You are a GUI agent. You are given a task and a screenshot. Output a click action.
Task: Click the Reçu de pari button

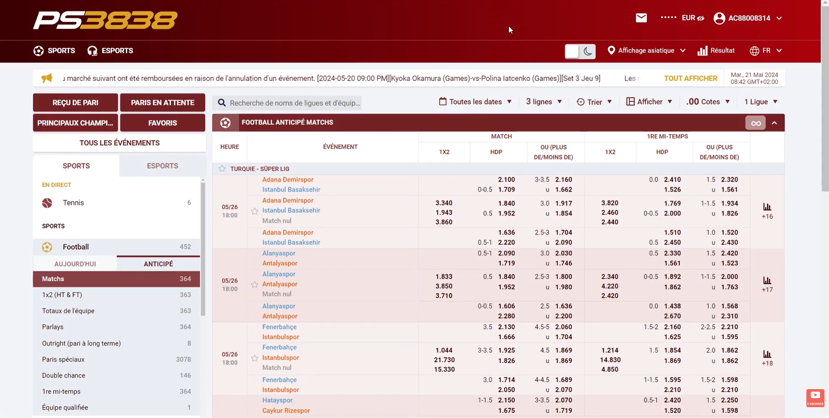[x=75, y=102]
